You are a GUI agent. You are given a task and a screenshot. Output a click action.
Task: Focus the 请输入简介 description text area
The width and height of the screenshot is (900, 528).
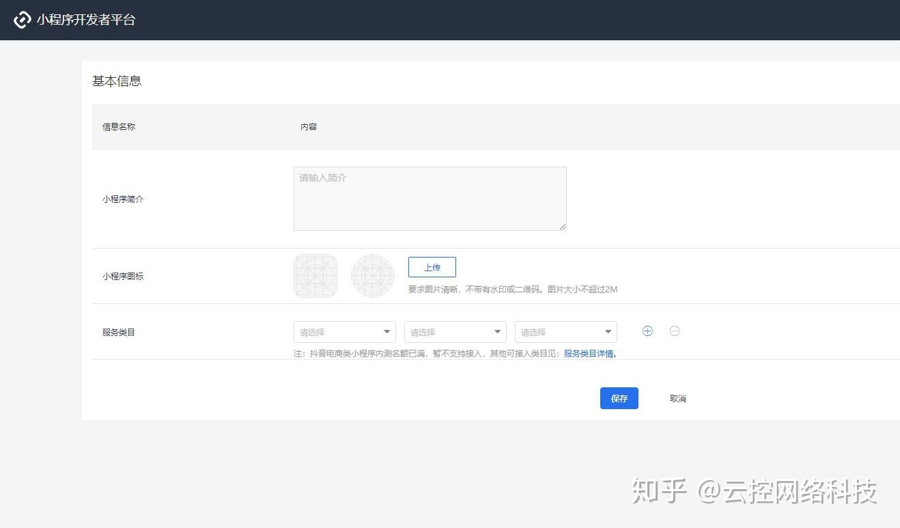click(430, 199)
